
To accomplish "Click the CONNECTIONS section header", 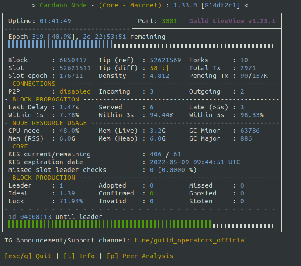I will [34, 84].
